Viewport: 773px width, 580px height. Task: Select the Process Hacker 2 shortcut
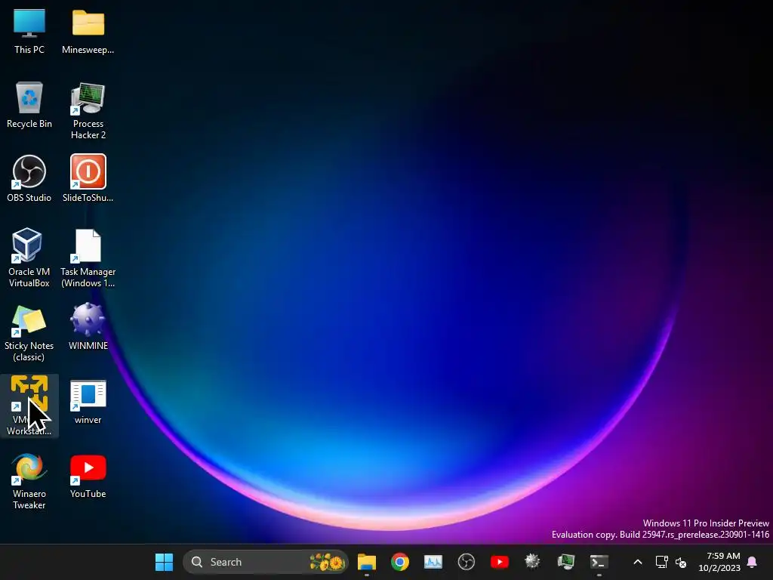click(88, 111)
